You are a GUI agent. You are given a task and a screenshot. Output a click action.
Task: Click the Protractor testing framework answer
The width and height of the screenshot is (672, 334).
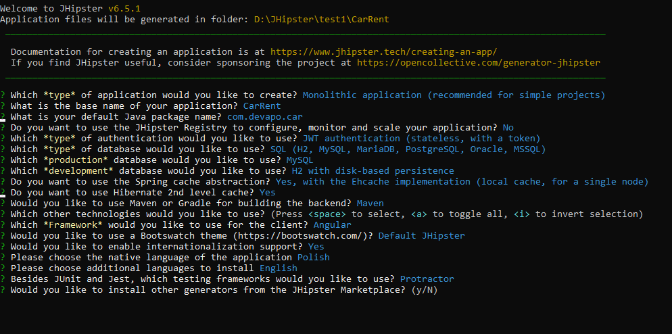[427, 279]
